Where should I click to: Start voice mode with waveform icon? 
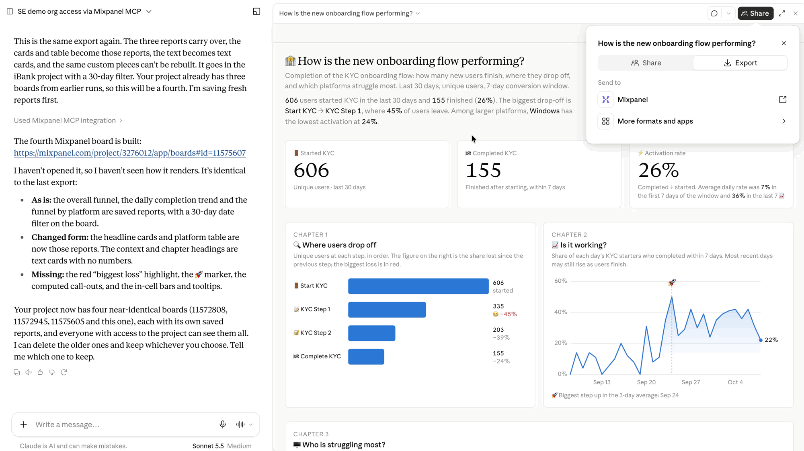click(x=240, y=424)
